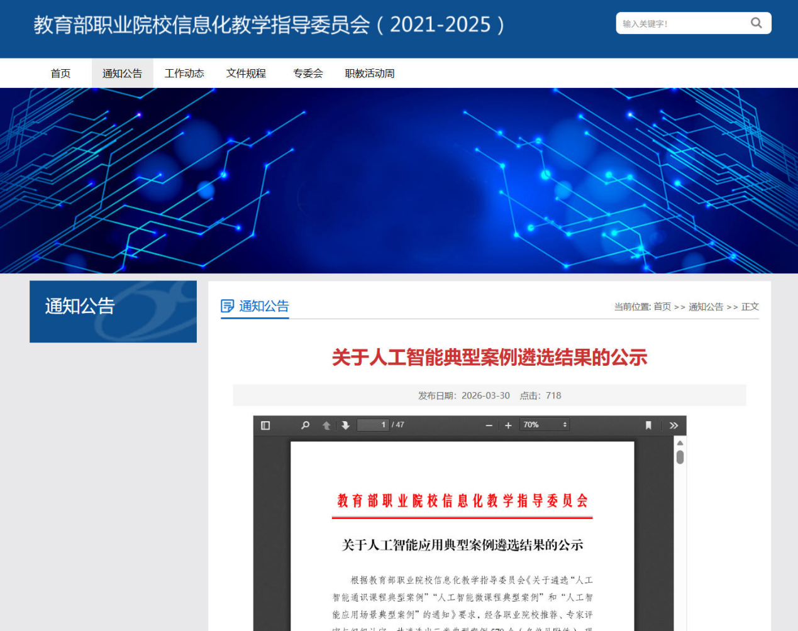This screenshot has width=798, height=631.
Task: Select the 工作动态 navigation tab
Action: point(184,74)
